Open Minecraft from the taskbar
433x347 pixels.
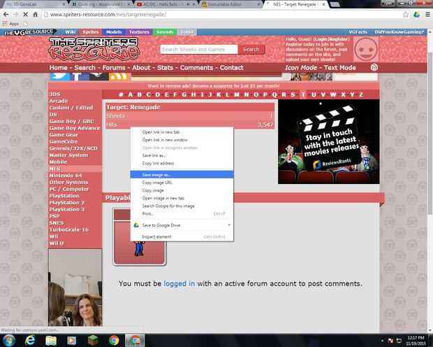[x=93, y=341]
